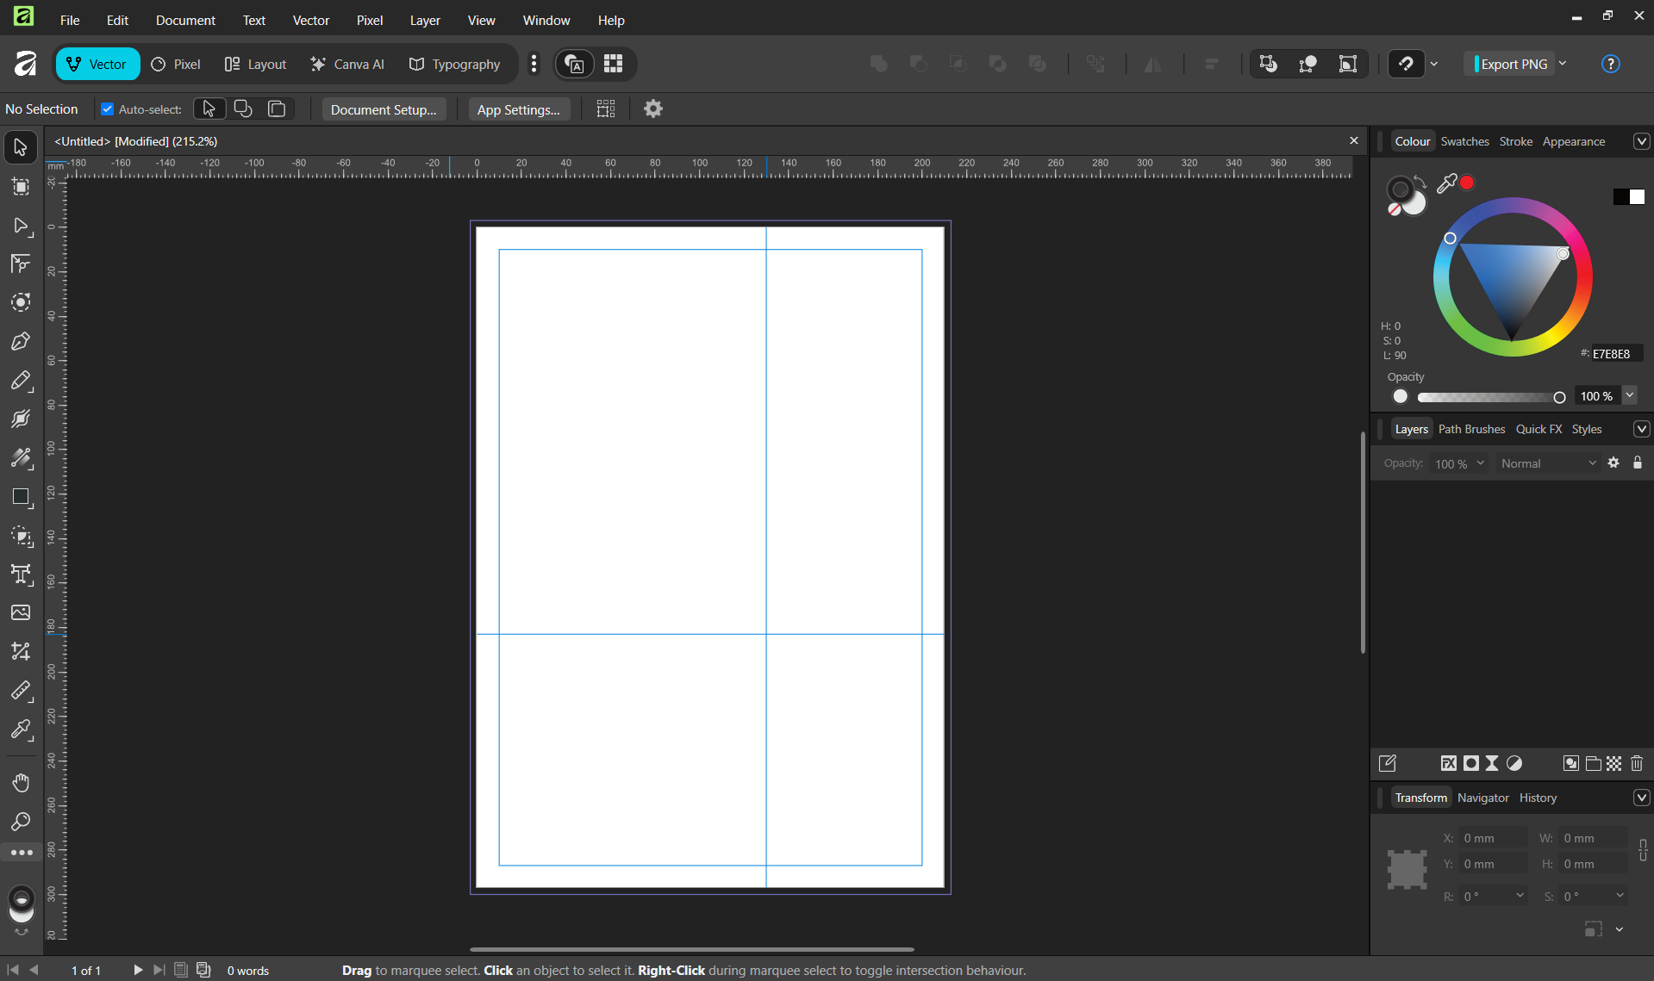
Task: Open the layer blend mode Normal dropdown
Action: pyautogui.click(x=1548, y=463)
